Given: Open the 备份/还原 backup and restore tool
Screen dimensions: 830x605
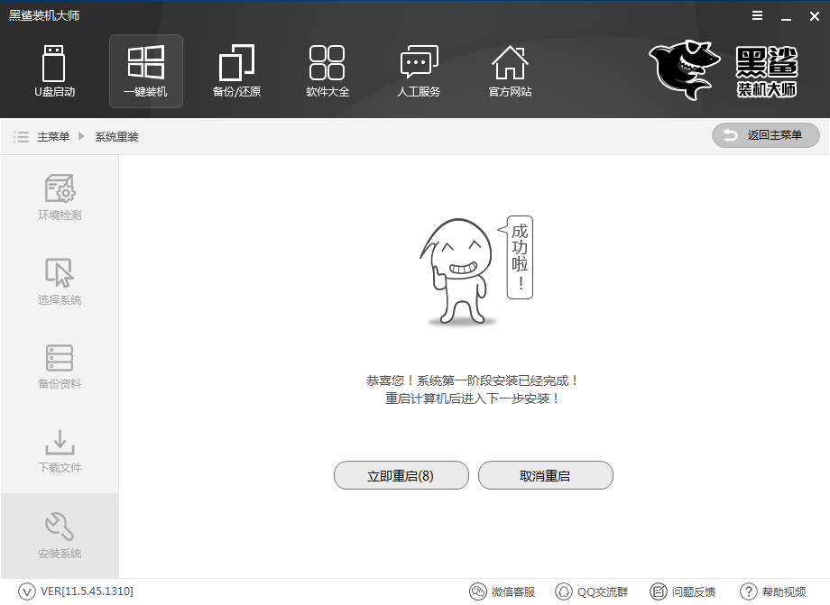Looking at the screenshot, I should pos(236,71).
